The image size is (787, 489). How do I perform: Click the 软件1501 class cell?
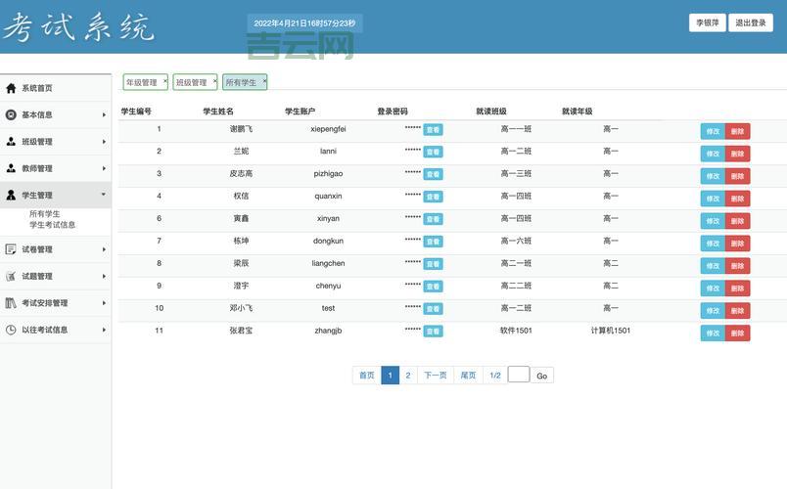[516, 331]
